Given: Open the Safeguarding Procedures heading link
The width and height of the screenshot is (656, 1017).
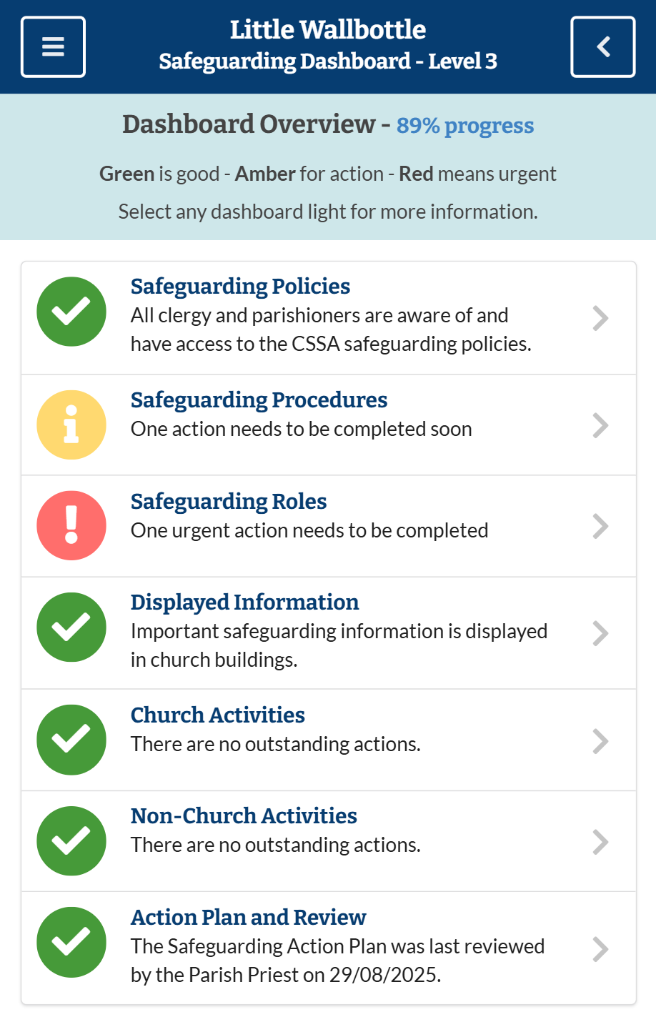Looking at the screenshot, I should pyautogui.click(x=259, y=400).
